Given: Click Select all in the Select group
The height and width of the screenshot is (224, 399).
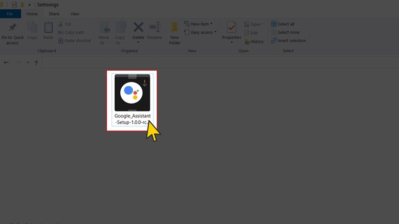Looking at the screenshot, I should (x=283, y=24).
